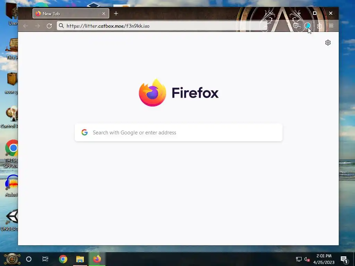The height and width of the screenshot is (266, 355).
Task: Open the Firefox hamburger application menu
Action: pos(331,26)
